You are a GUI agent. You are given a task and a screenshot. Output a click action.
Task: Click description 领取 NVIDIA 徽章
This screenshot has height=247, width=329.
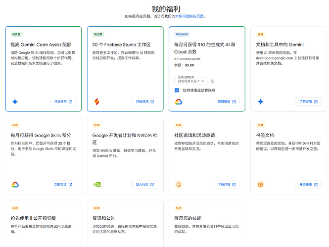tap(124, 153)
